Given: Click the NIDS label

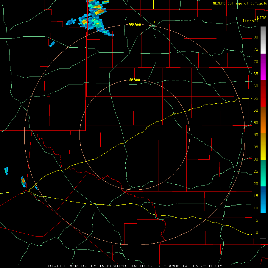Looking at the screenshot, I should coord(261,18).
